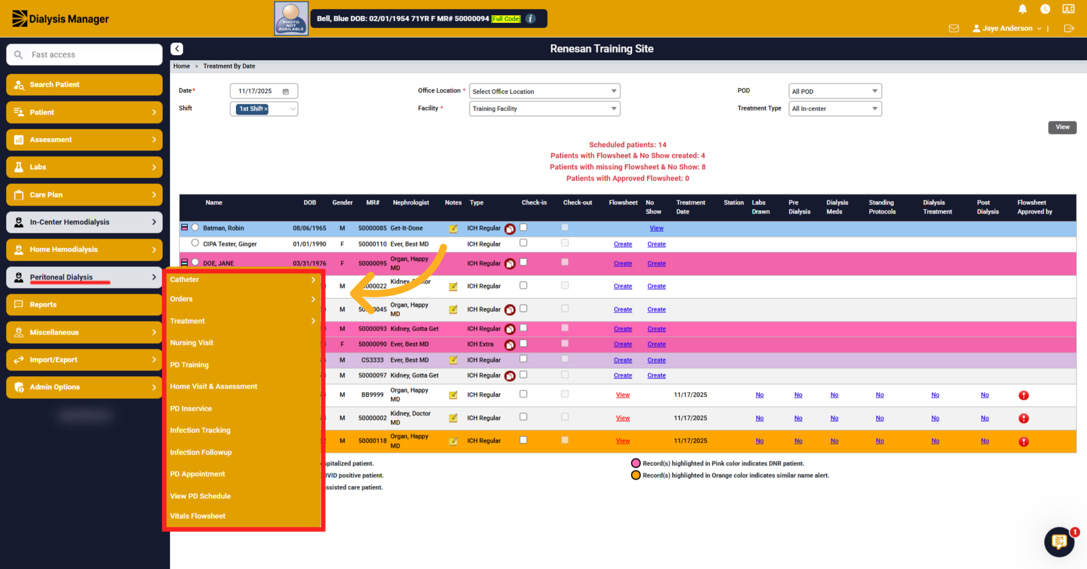Open the PD Training menu item
This screenshot has width=1087, height=569.
(x=189, y=365)
